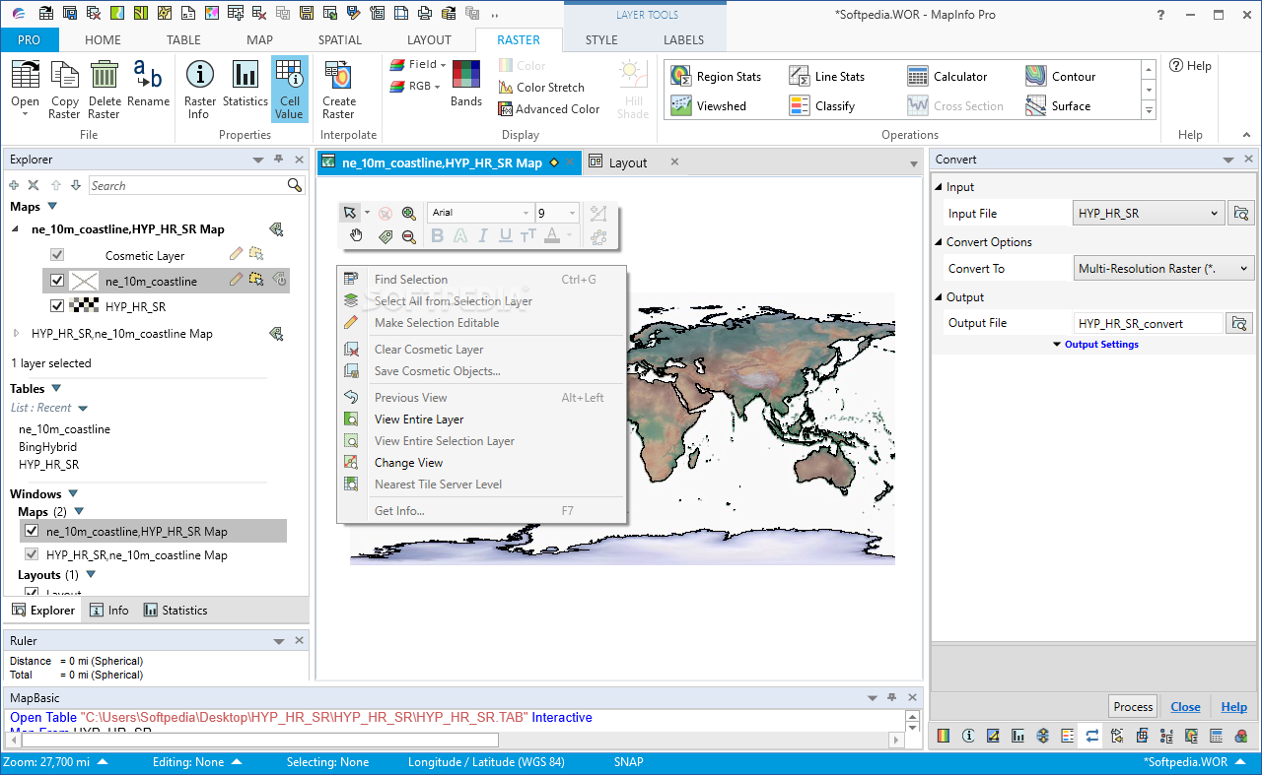Open the Field display dropdown

tap(418, 64)
